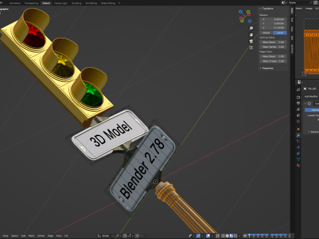Image resolution: width=319 pixels, height=239 pixels.
Task: Edit Median Z value field
Action: [273, 28]
